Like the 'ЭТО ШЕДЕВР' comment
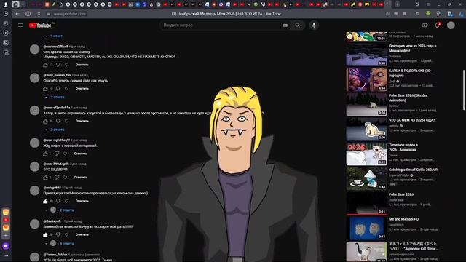Screen dimensions: 466x262 45,178
